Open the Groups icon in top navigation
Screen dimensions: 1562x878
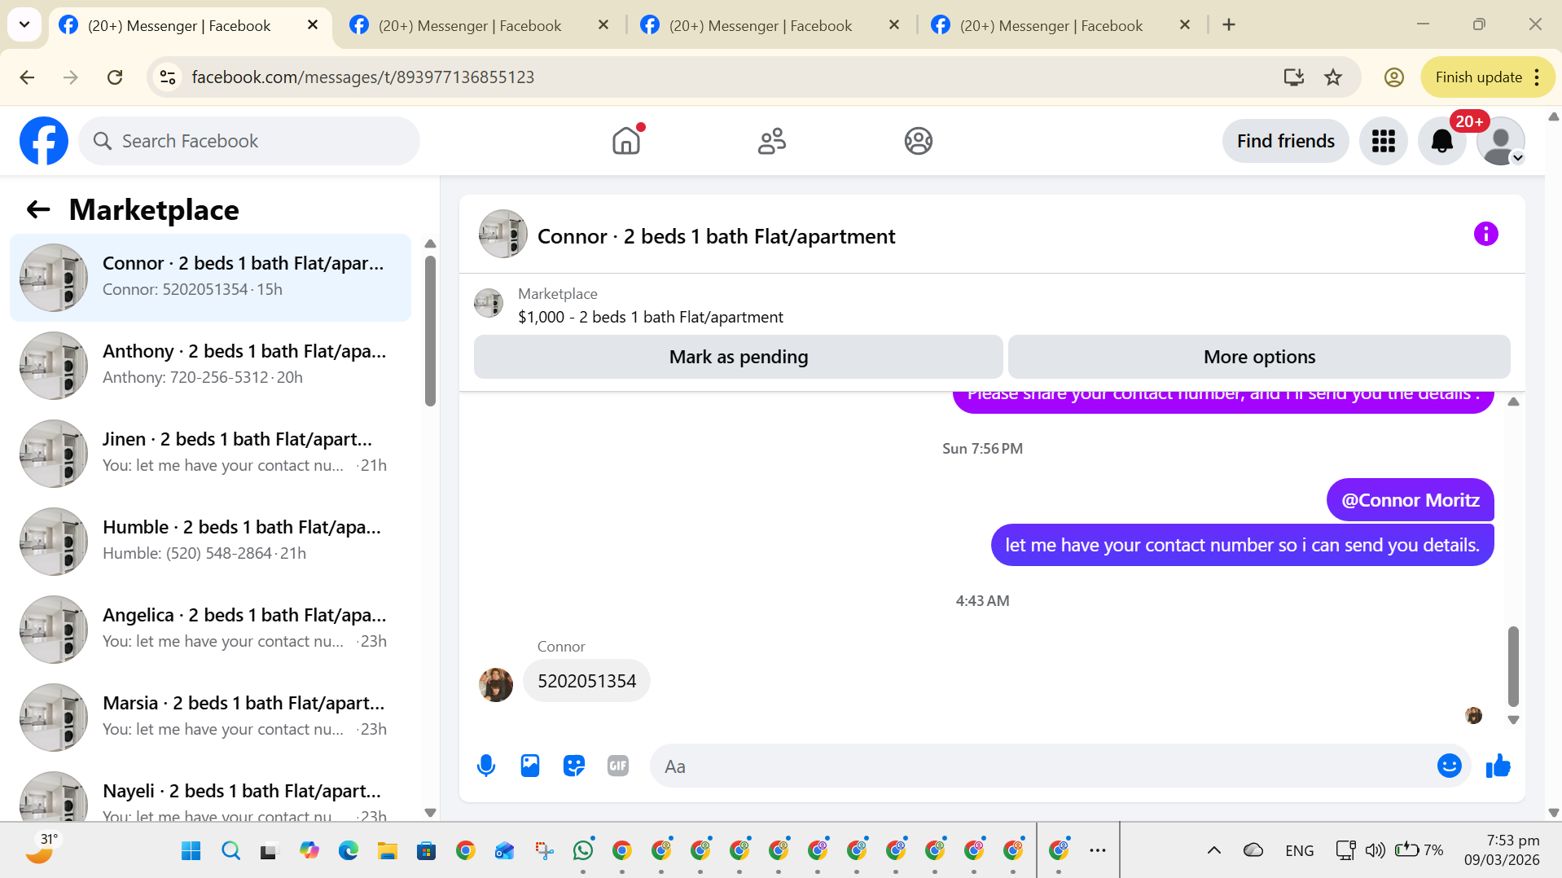click(918, 141)
